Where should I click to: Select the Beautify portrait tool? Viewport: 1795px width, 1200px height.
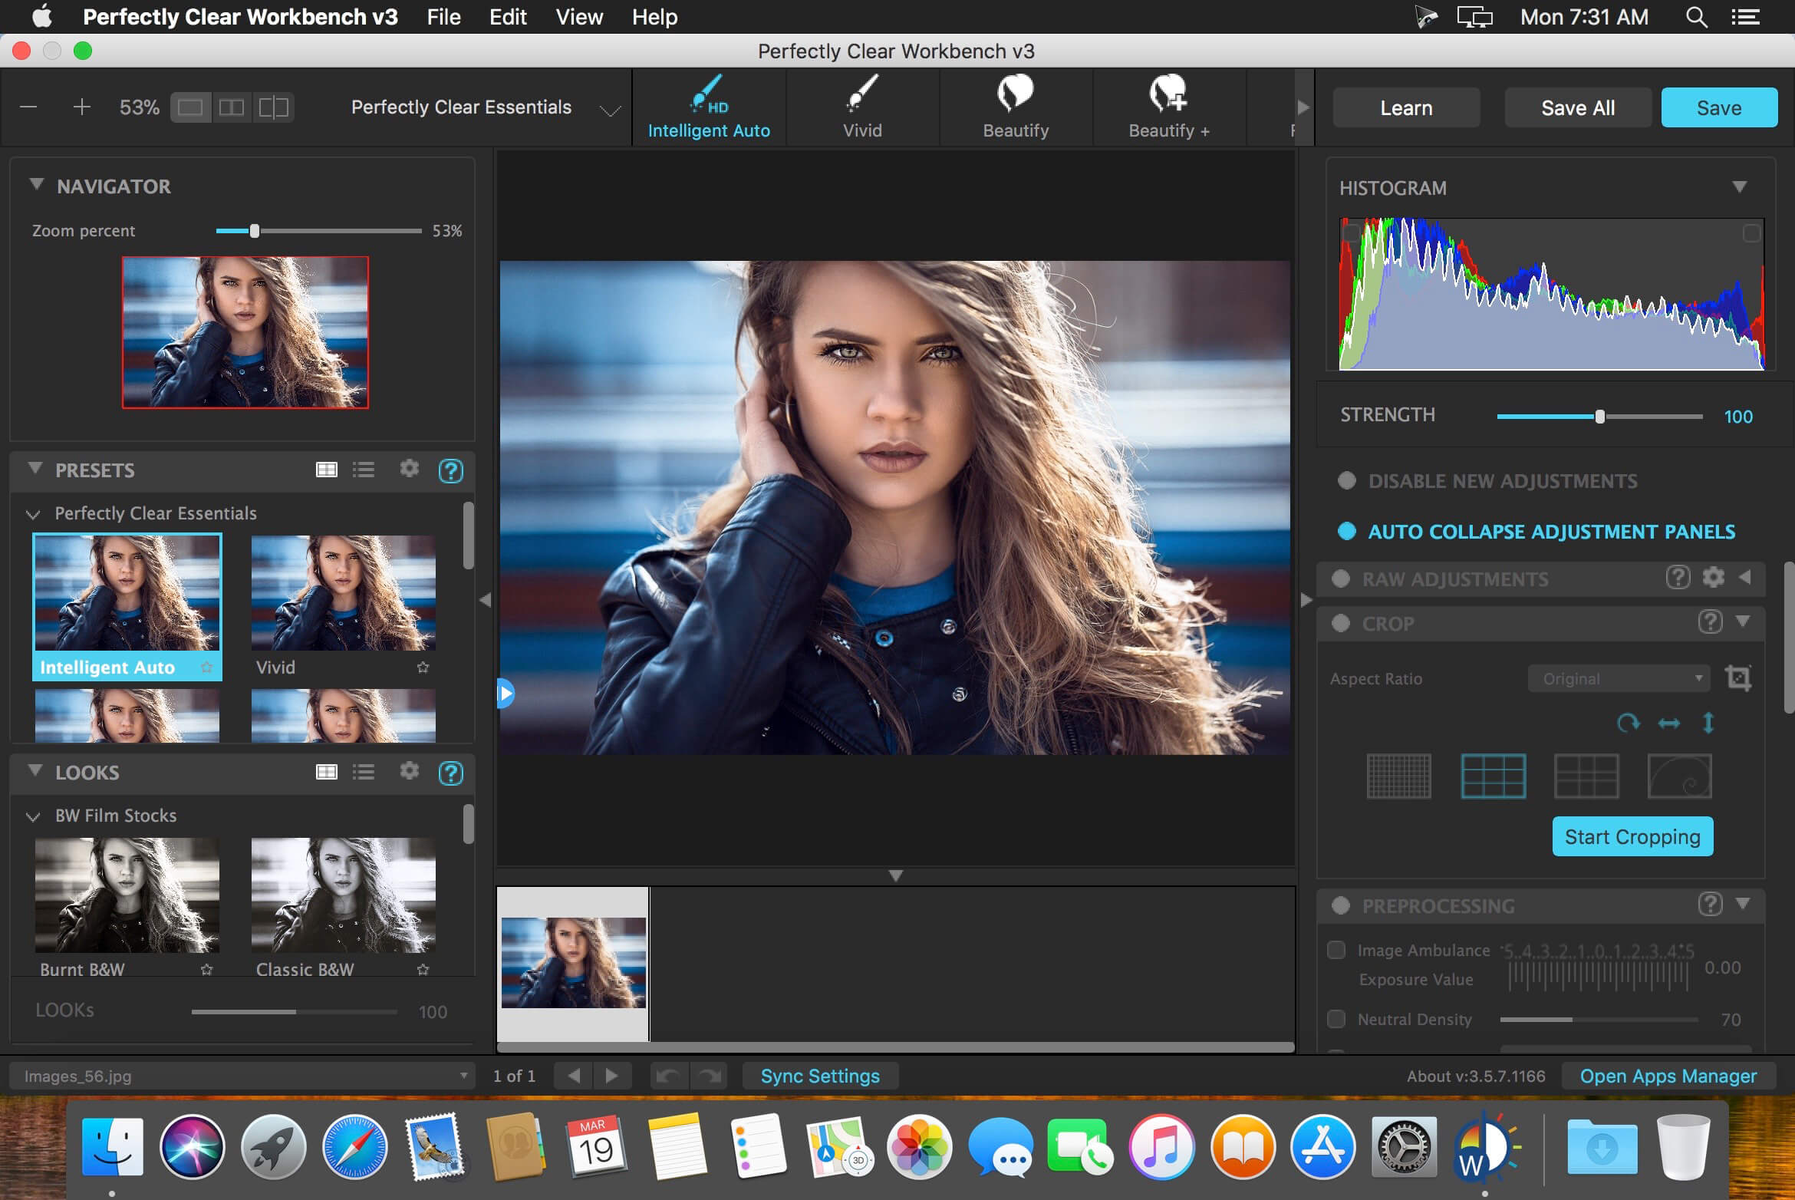click(x=1015, y=106)
